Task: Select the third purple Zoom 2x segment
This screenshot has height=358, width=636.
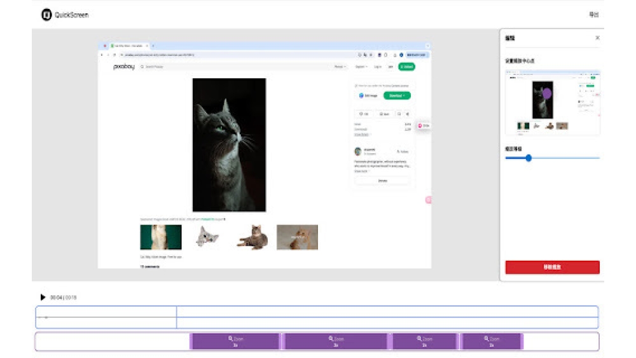Action: 424,341
